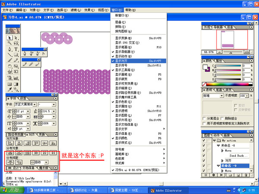Toggle the checkbox beside 对齐 action step
Viewport: 259px width, 194px height.
tap(204, 160)
